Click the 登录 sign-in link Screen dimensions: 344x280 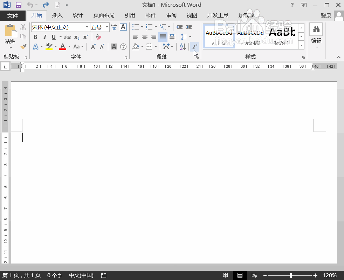coord(326,16)
